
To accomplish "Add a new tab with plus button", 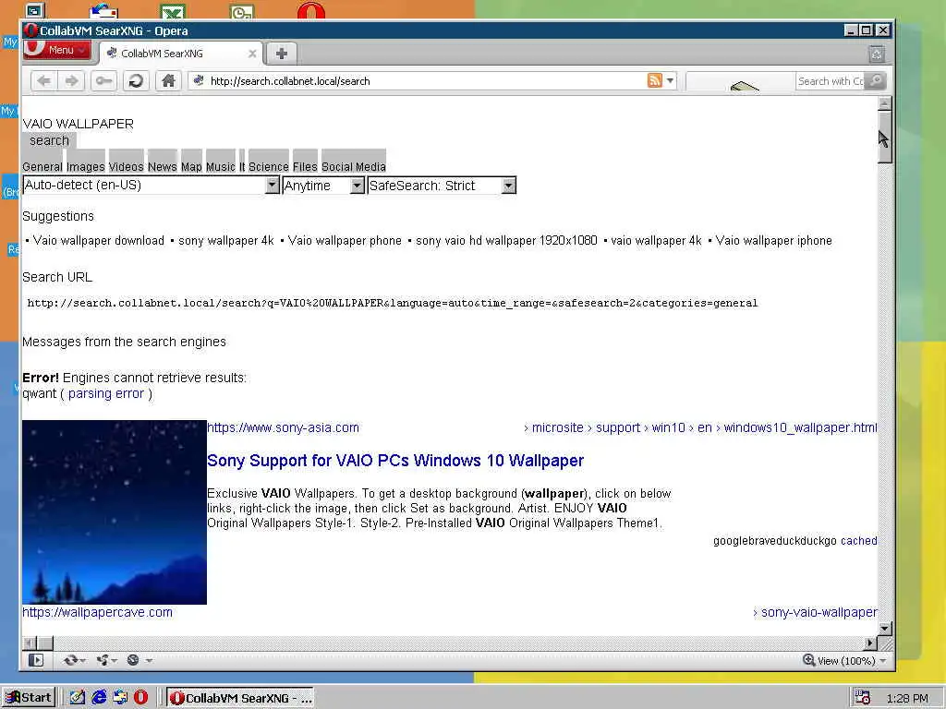I will point(281,54).
